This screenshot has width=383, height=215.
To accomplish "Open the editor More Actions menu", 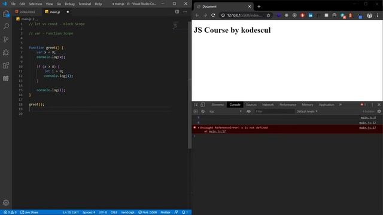I will click(185, 12).
